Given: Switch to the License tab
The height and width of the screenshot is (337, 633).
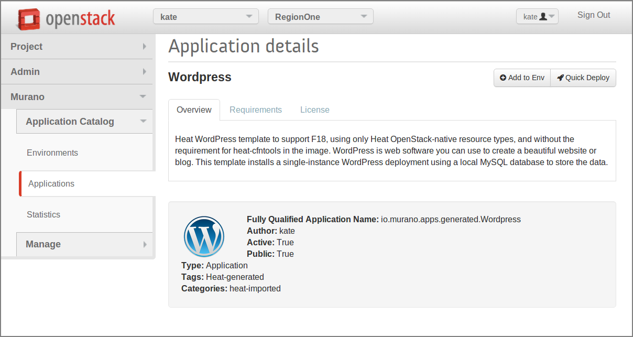Looking at the screenshot, I should tap(315, 110).
